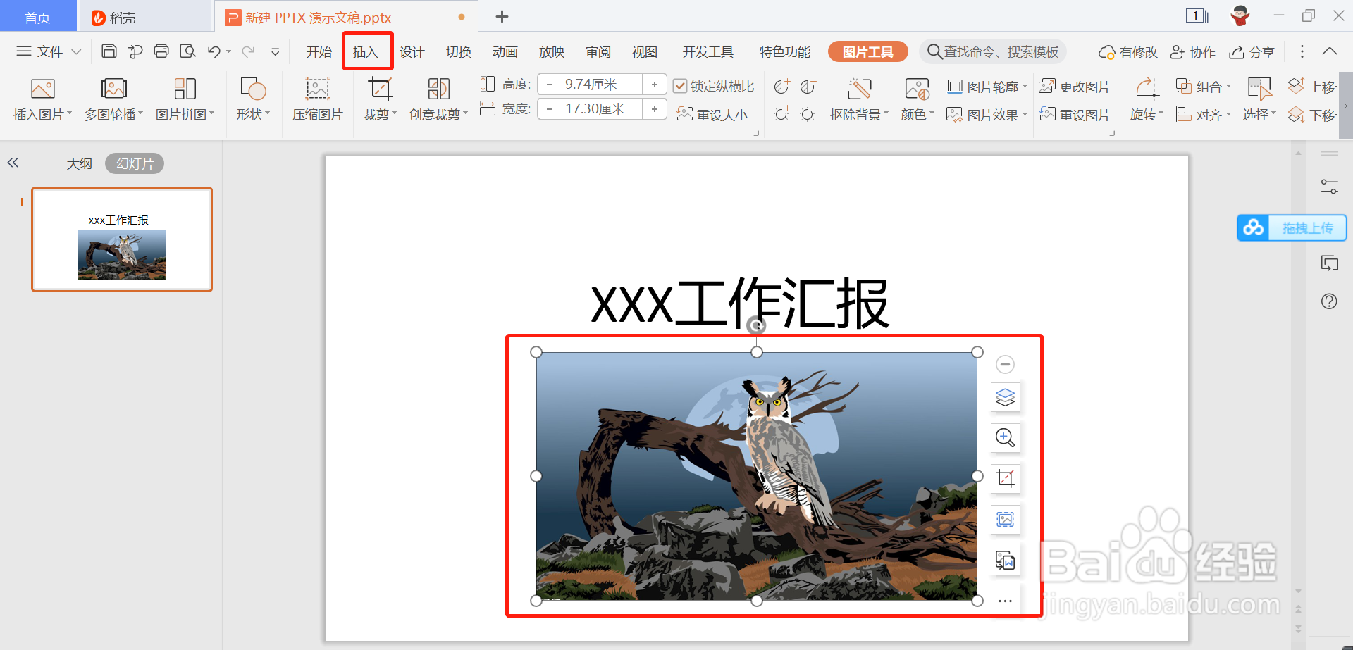Click the help question mark icon
The height and width of the screenshot is (650, 1353).
[x=1329, y=301]
